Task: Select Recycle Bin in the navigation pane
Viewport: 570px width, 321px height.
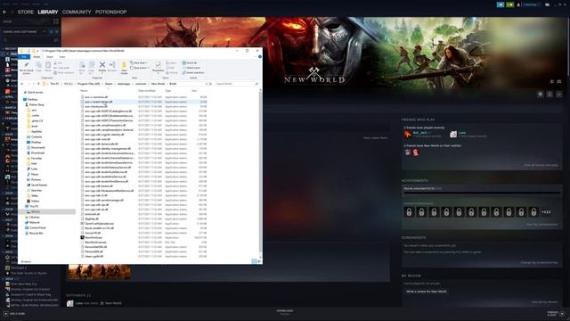Action: [36, 234]
